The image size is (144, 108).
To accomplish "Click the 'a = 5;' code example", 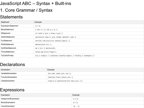I will (x=76, y=99).
